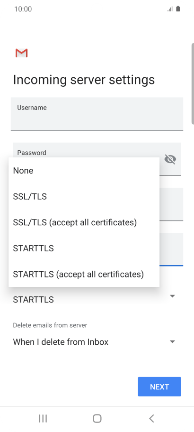Screen dimensions: 194x432
Task: Click the Gmail logo icon
Action: [21, 53]
